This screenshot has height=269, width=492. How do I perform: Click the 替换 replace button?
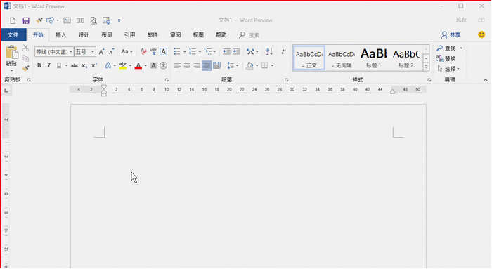446,58
